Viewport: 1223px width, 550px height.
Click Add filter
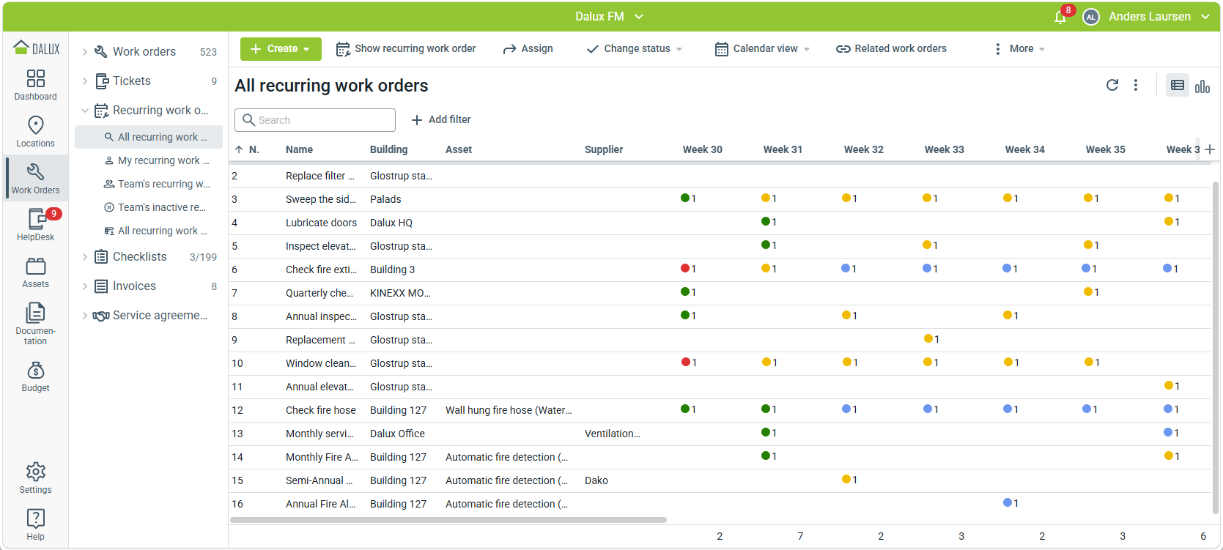(441, 120)
